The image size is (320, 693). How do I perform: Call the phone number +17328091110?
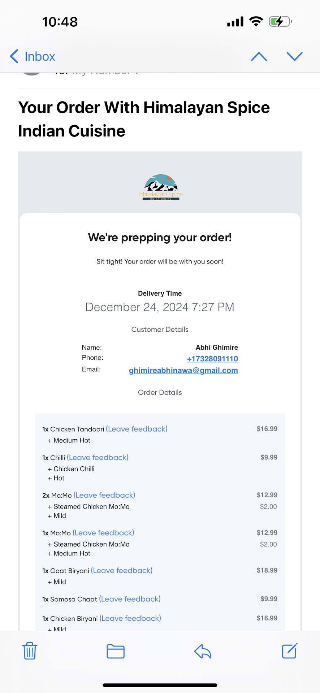pos(212,359)
